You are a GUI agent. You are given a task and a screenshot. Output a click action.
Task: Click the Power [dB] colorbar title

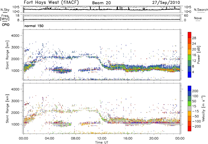coord(199,55)
